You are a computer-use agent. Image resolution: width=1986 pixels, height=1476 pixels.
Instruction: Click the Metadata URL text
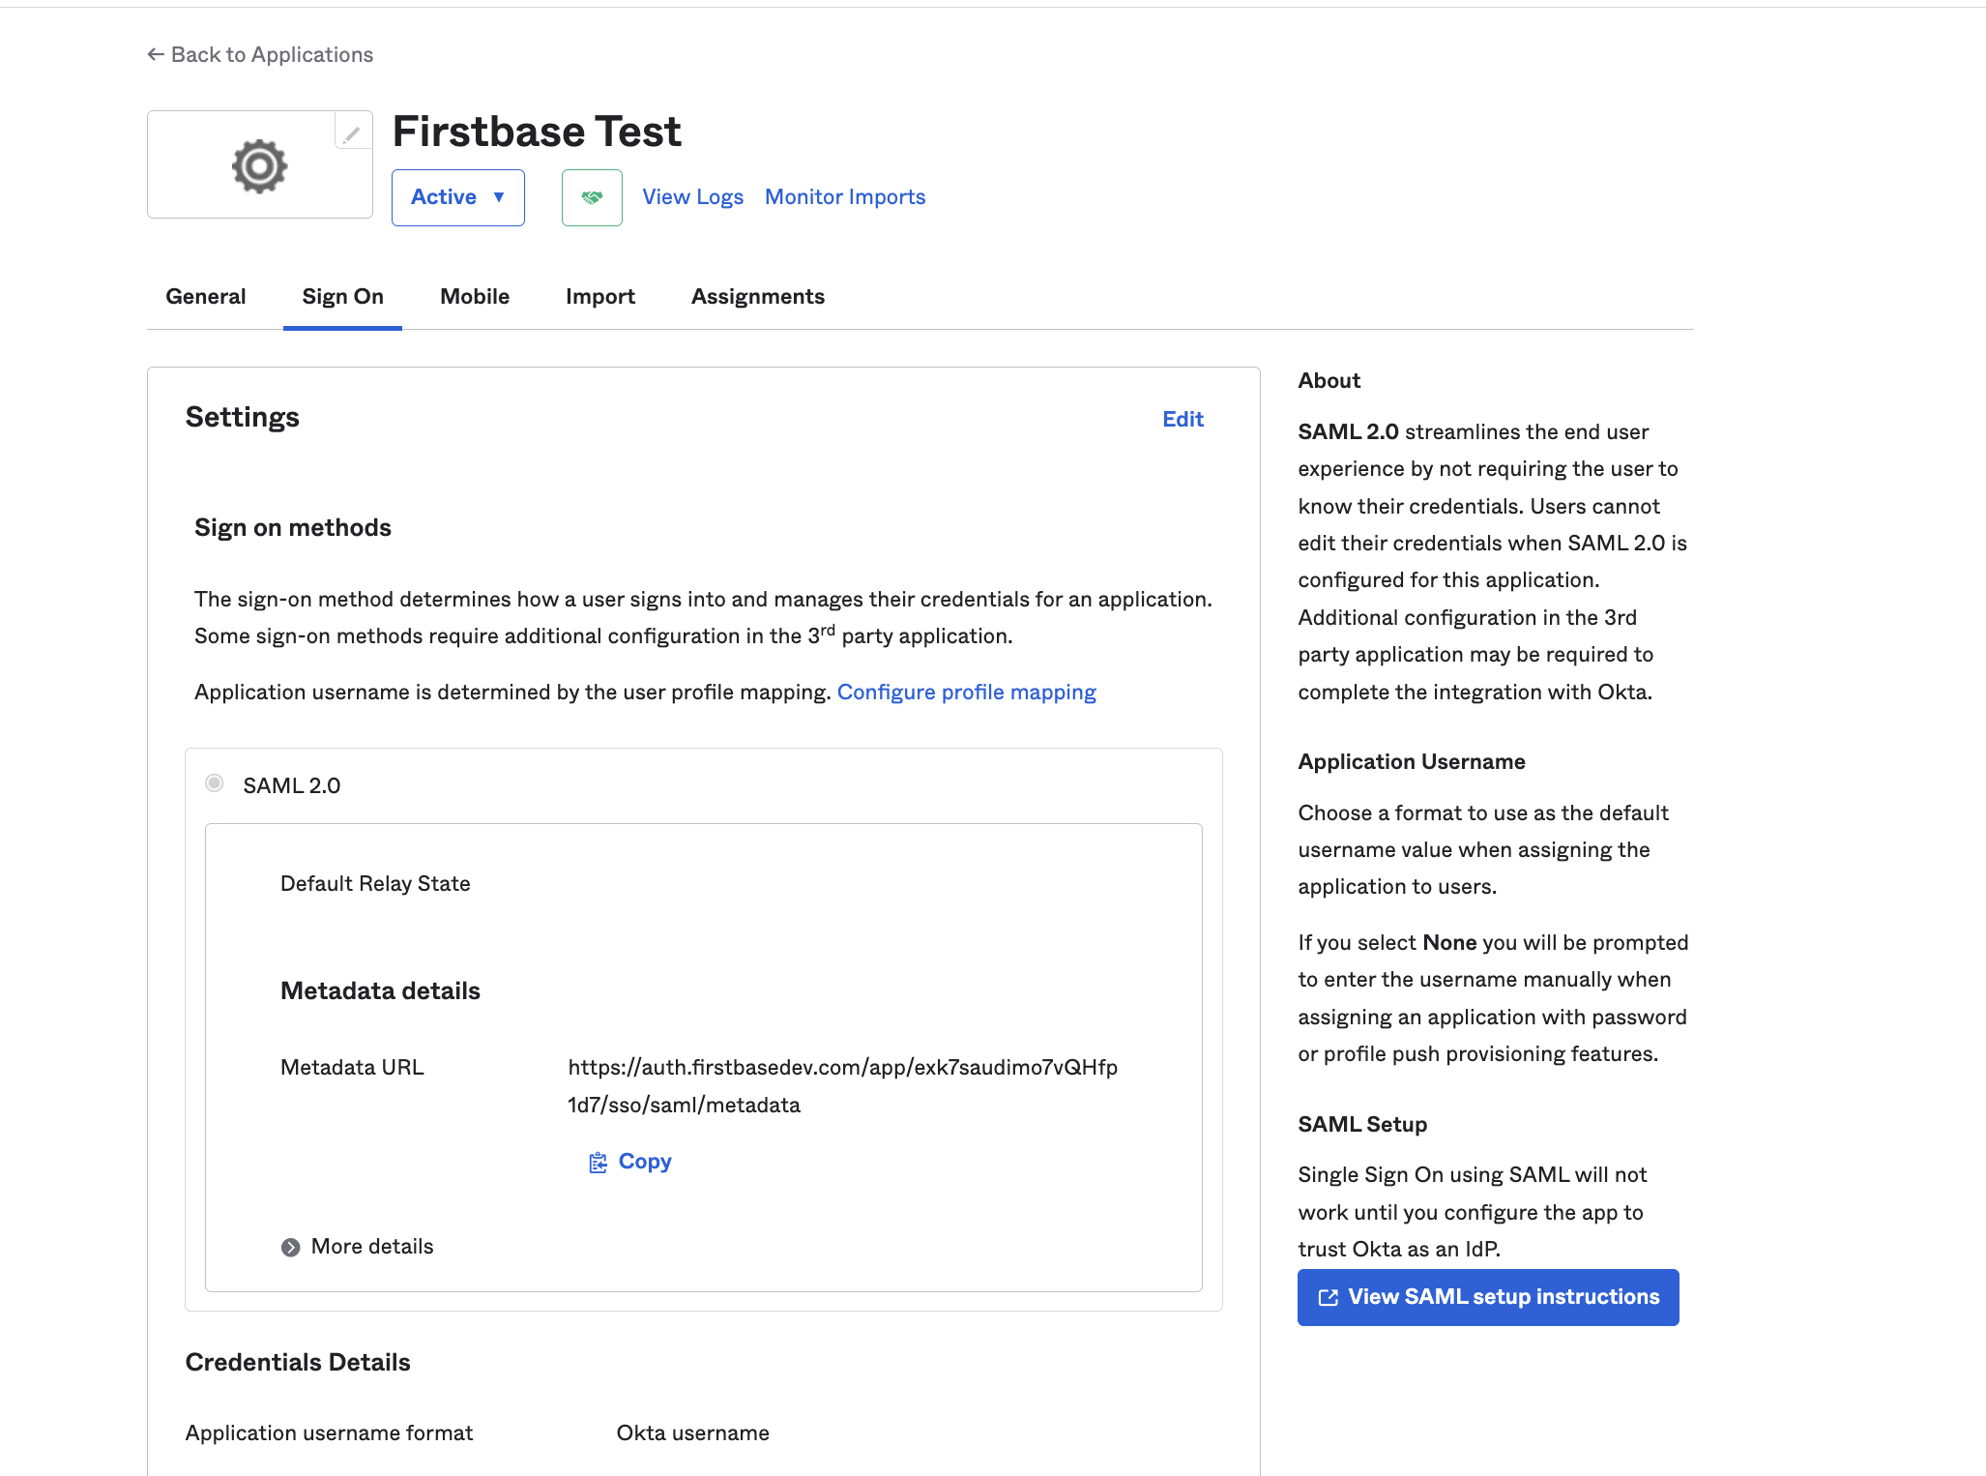click(842, 1086)
